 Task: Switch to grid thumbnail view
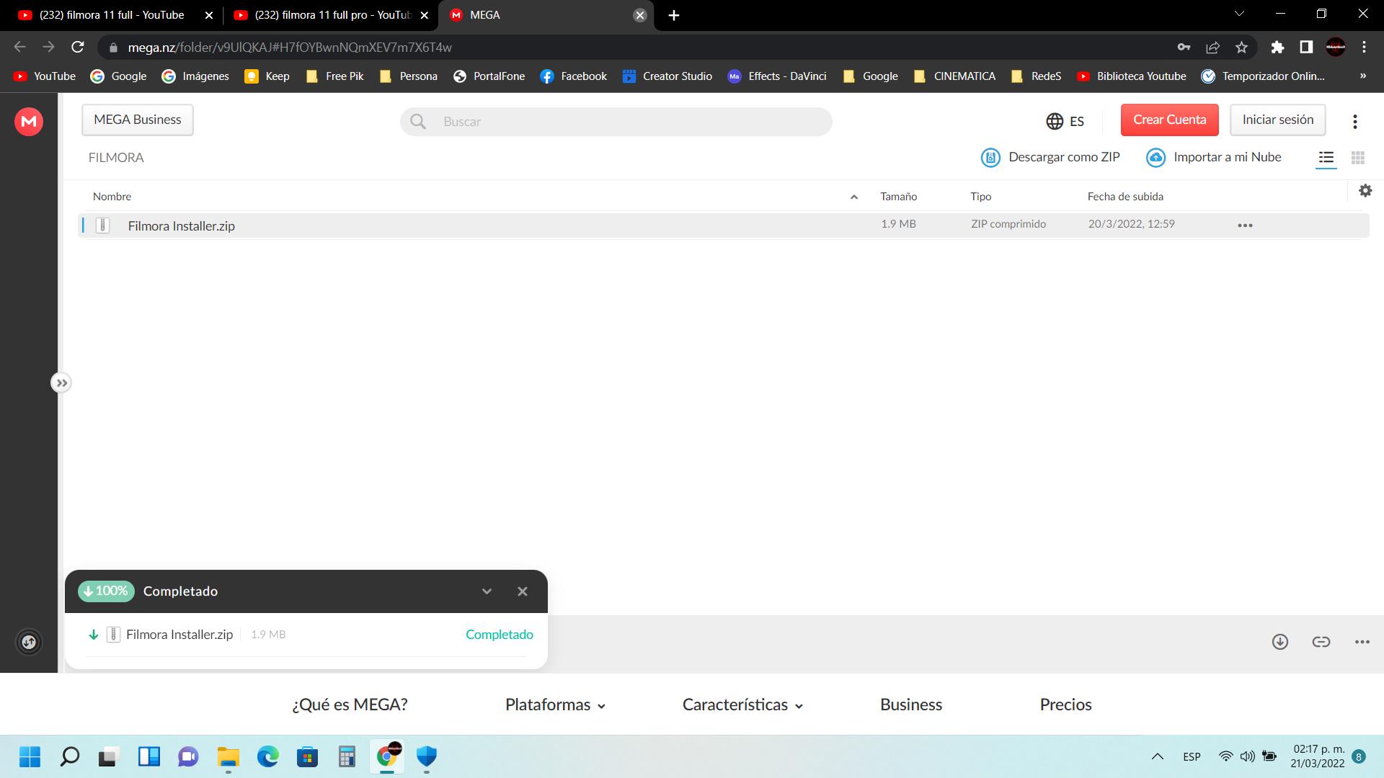point(1358,158)
